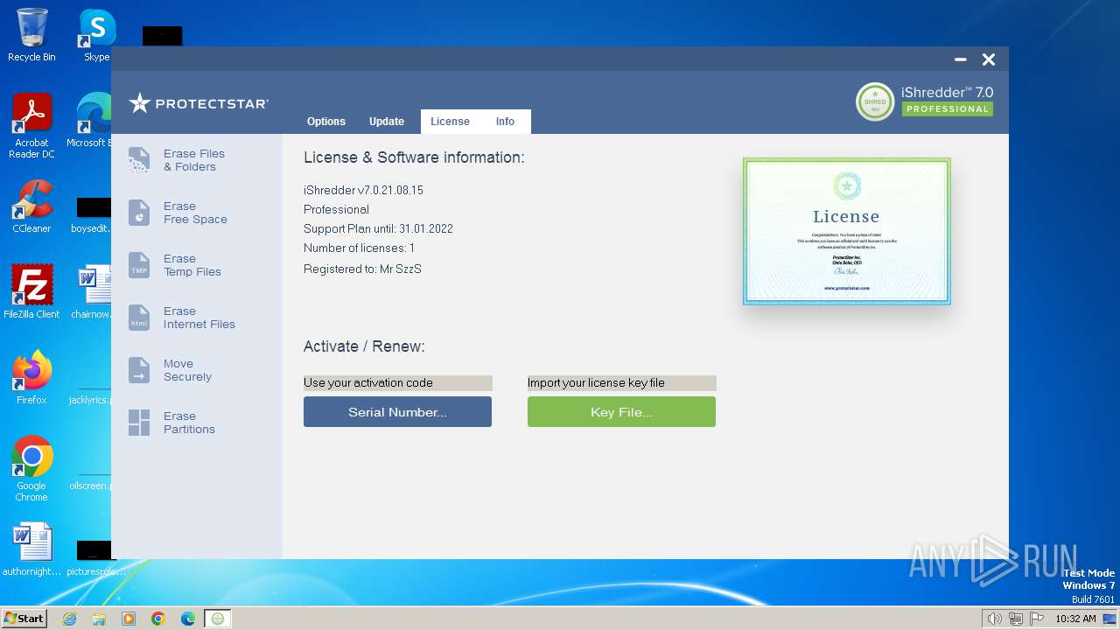Viewport: 1120px width, 630px height.
Task: Open the Info tab
Action: (505, 122)
